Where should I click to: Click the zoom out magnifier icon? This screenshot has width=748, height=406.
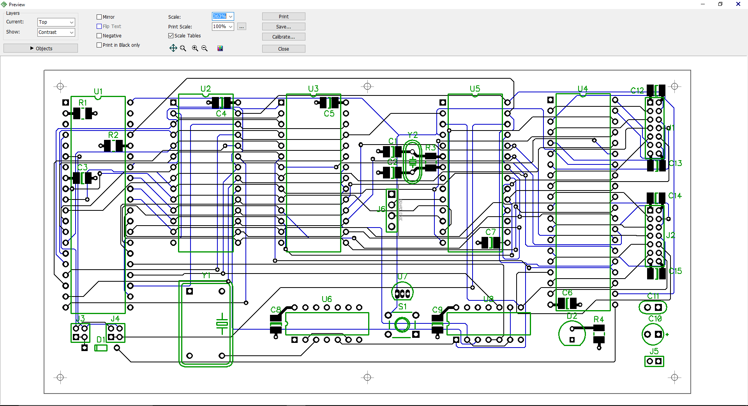[205, 48]
